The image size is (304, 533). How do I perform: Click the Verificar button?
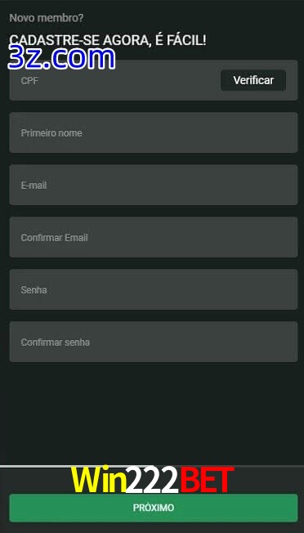[253, 80]
